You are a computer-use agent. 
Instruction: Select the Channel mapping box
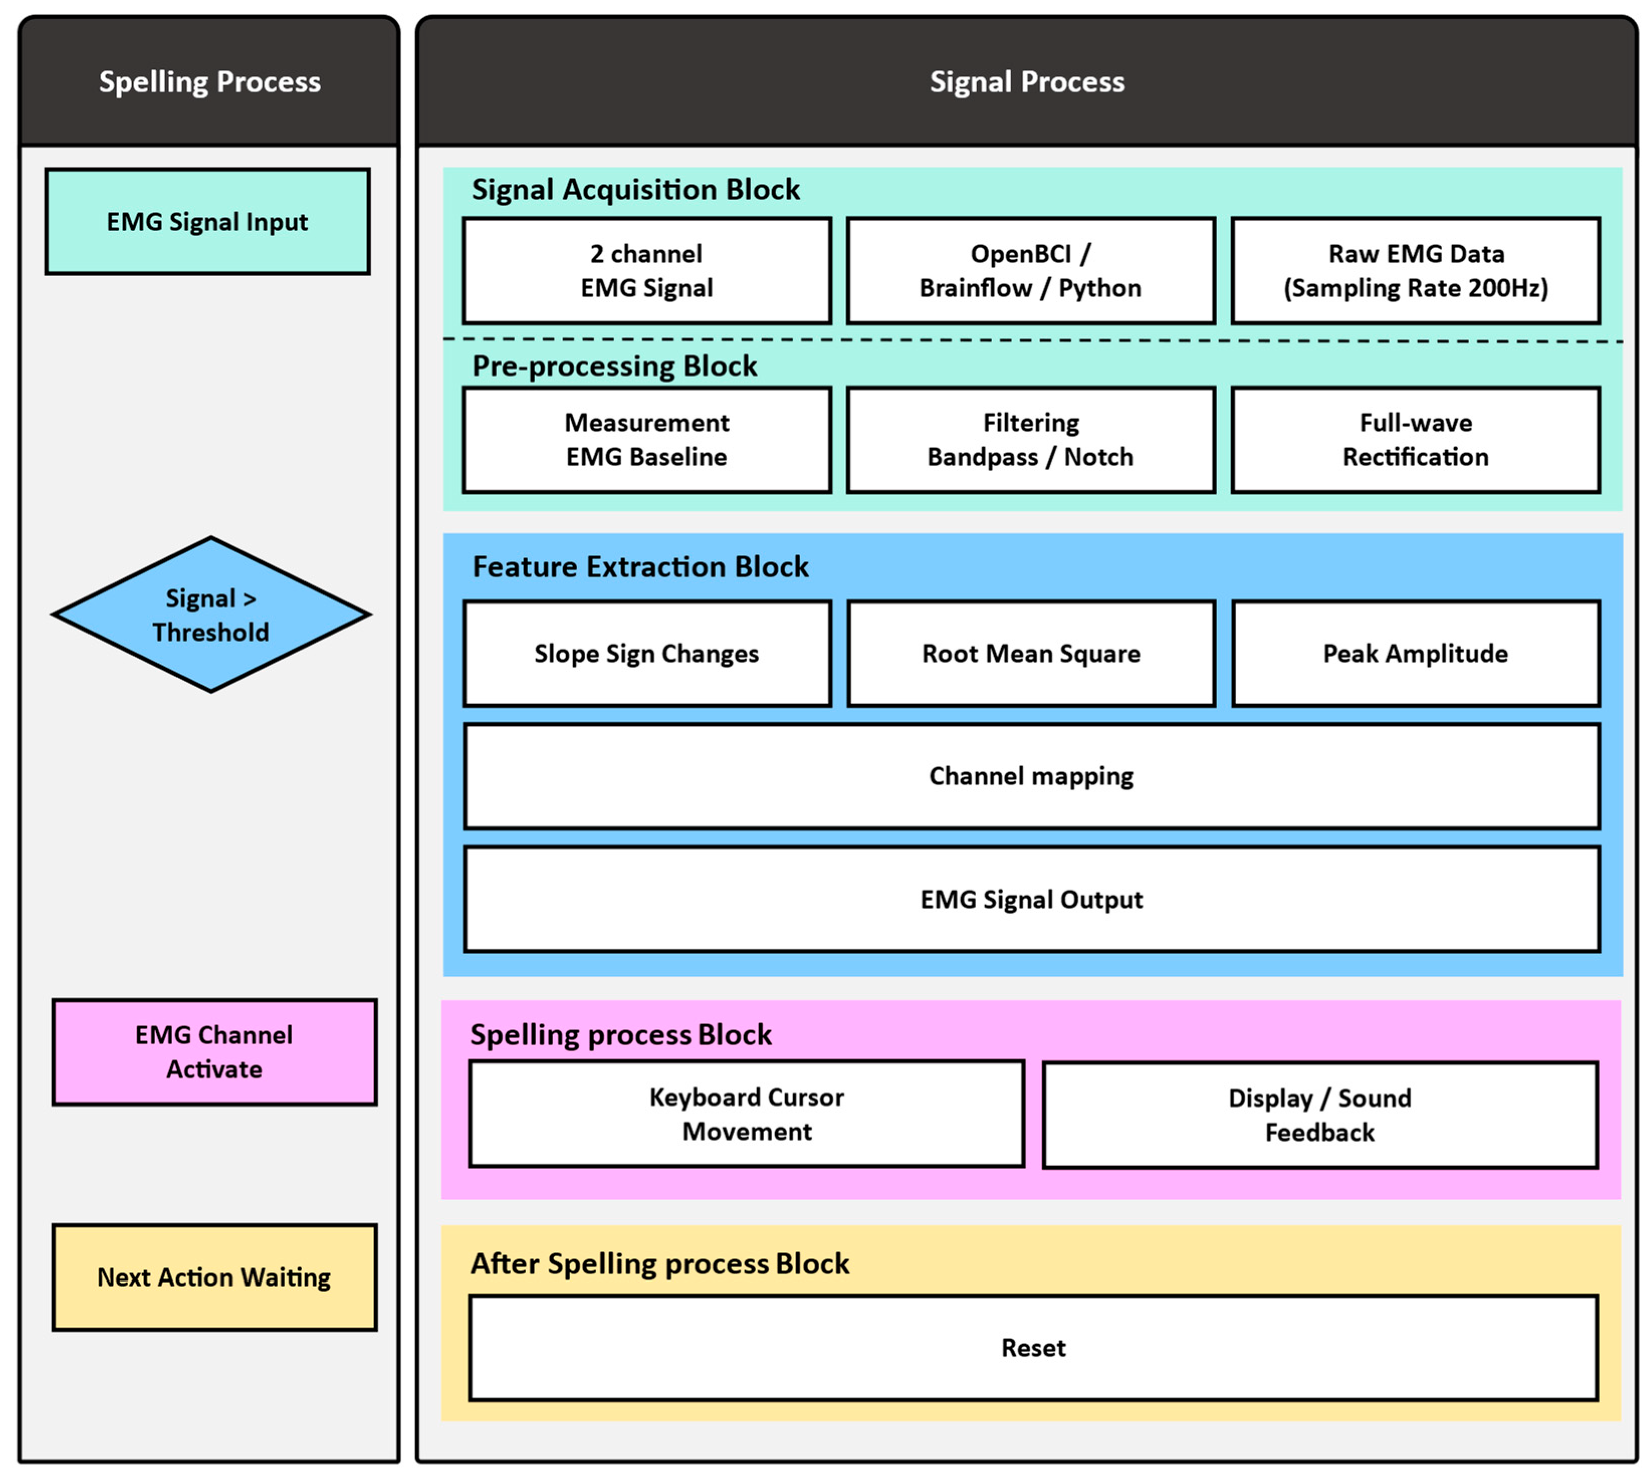point(1032,777)
